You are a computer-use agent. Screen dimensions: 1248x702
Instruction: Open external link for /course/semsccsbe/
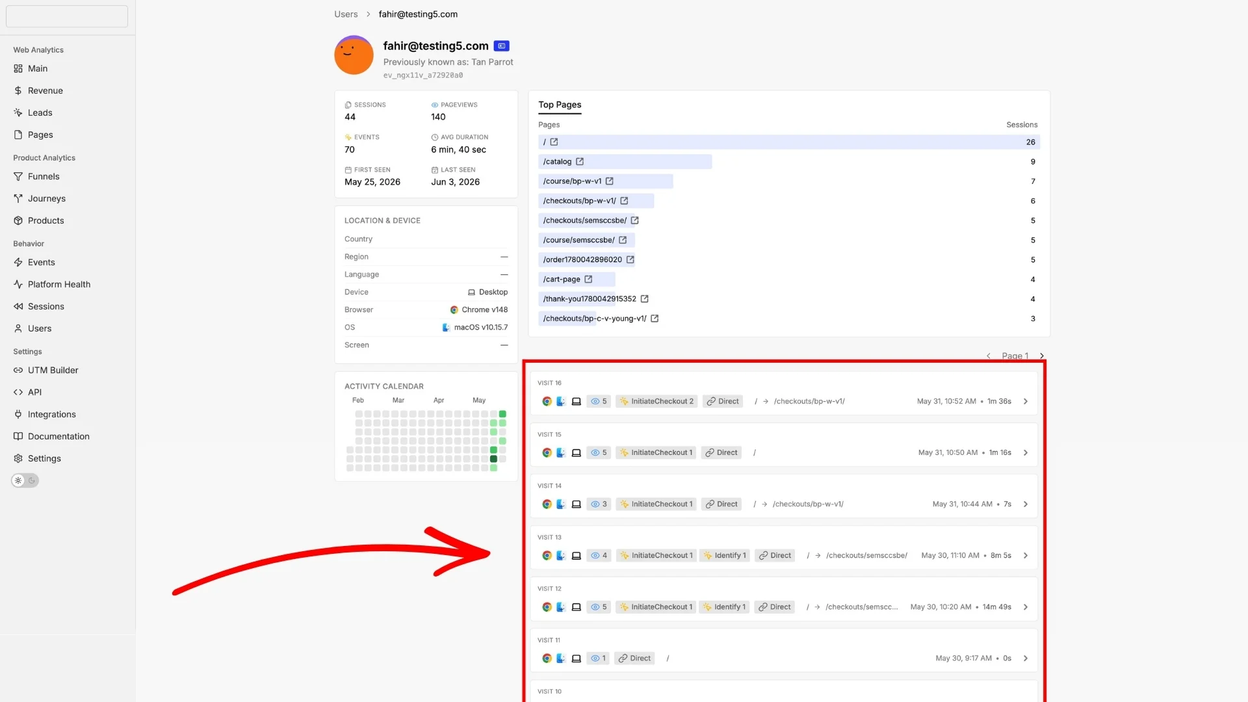[623, 240]
